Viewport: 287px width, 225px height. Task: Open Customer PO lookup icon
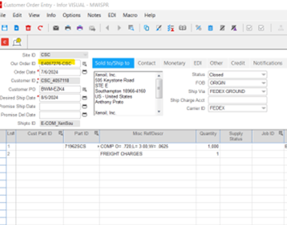pyautogui.click(x=84, y=90)
